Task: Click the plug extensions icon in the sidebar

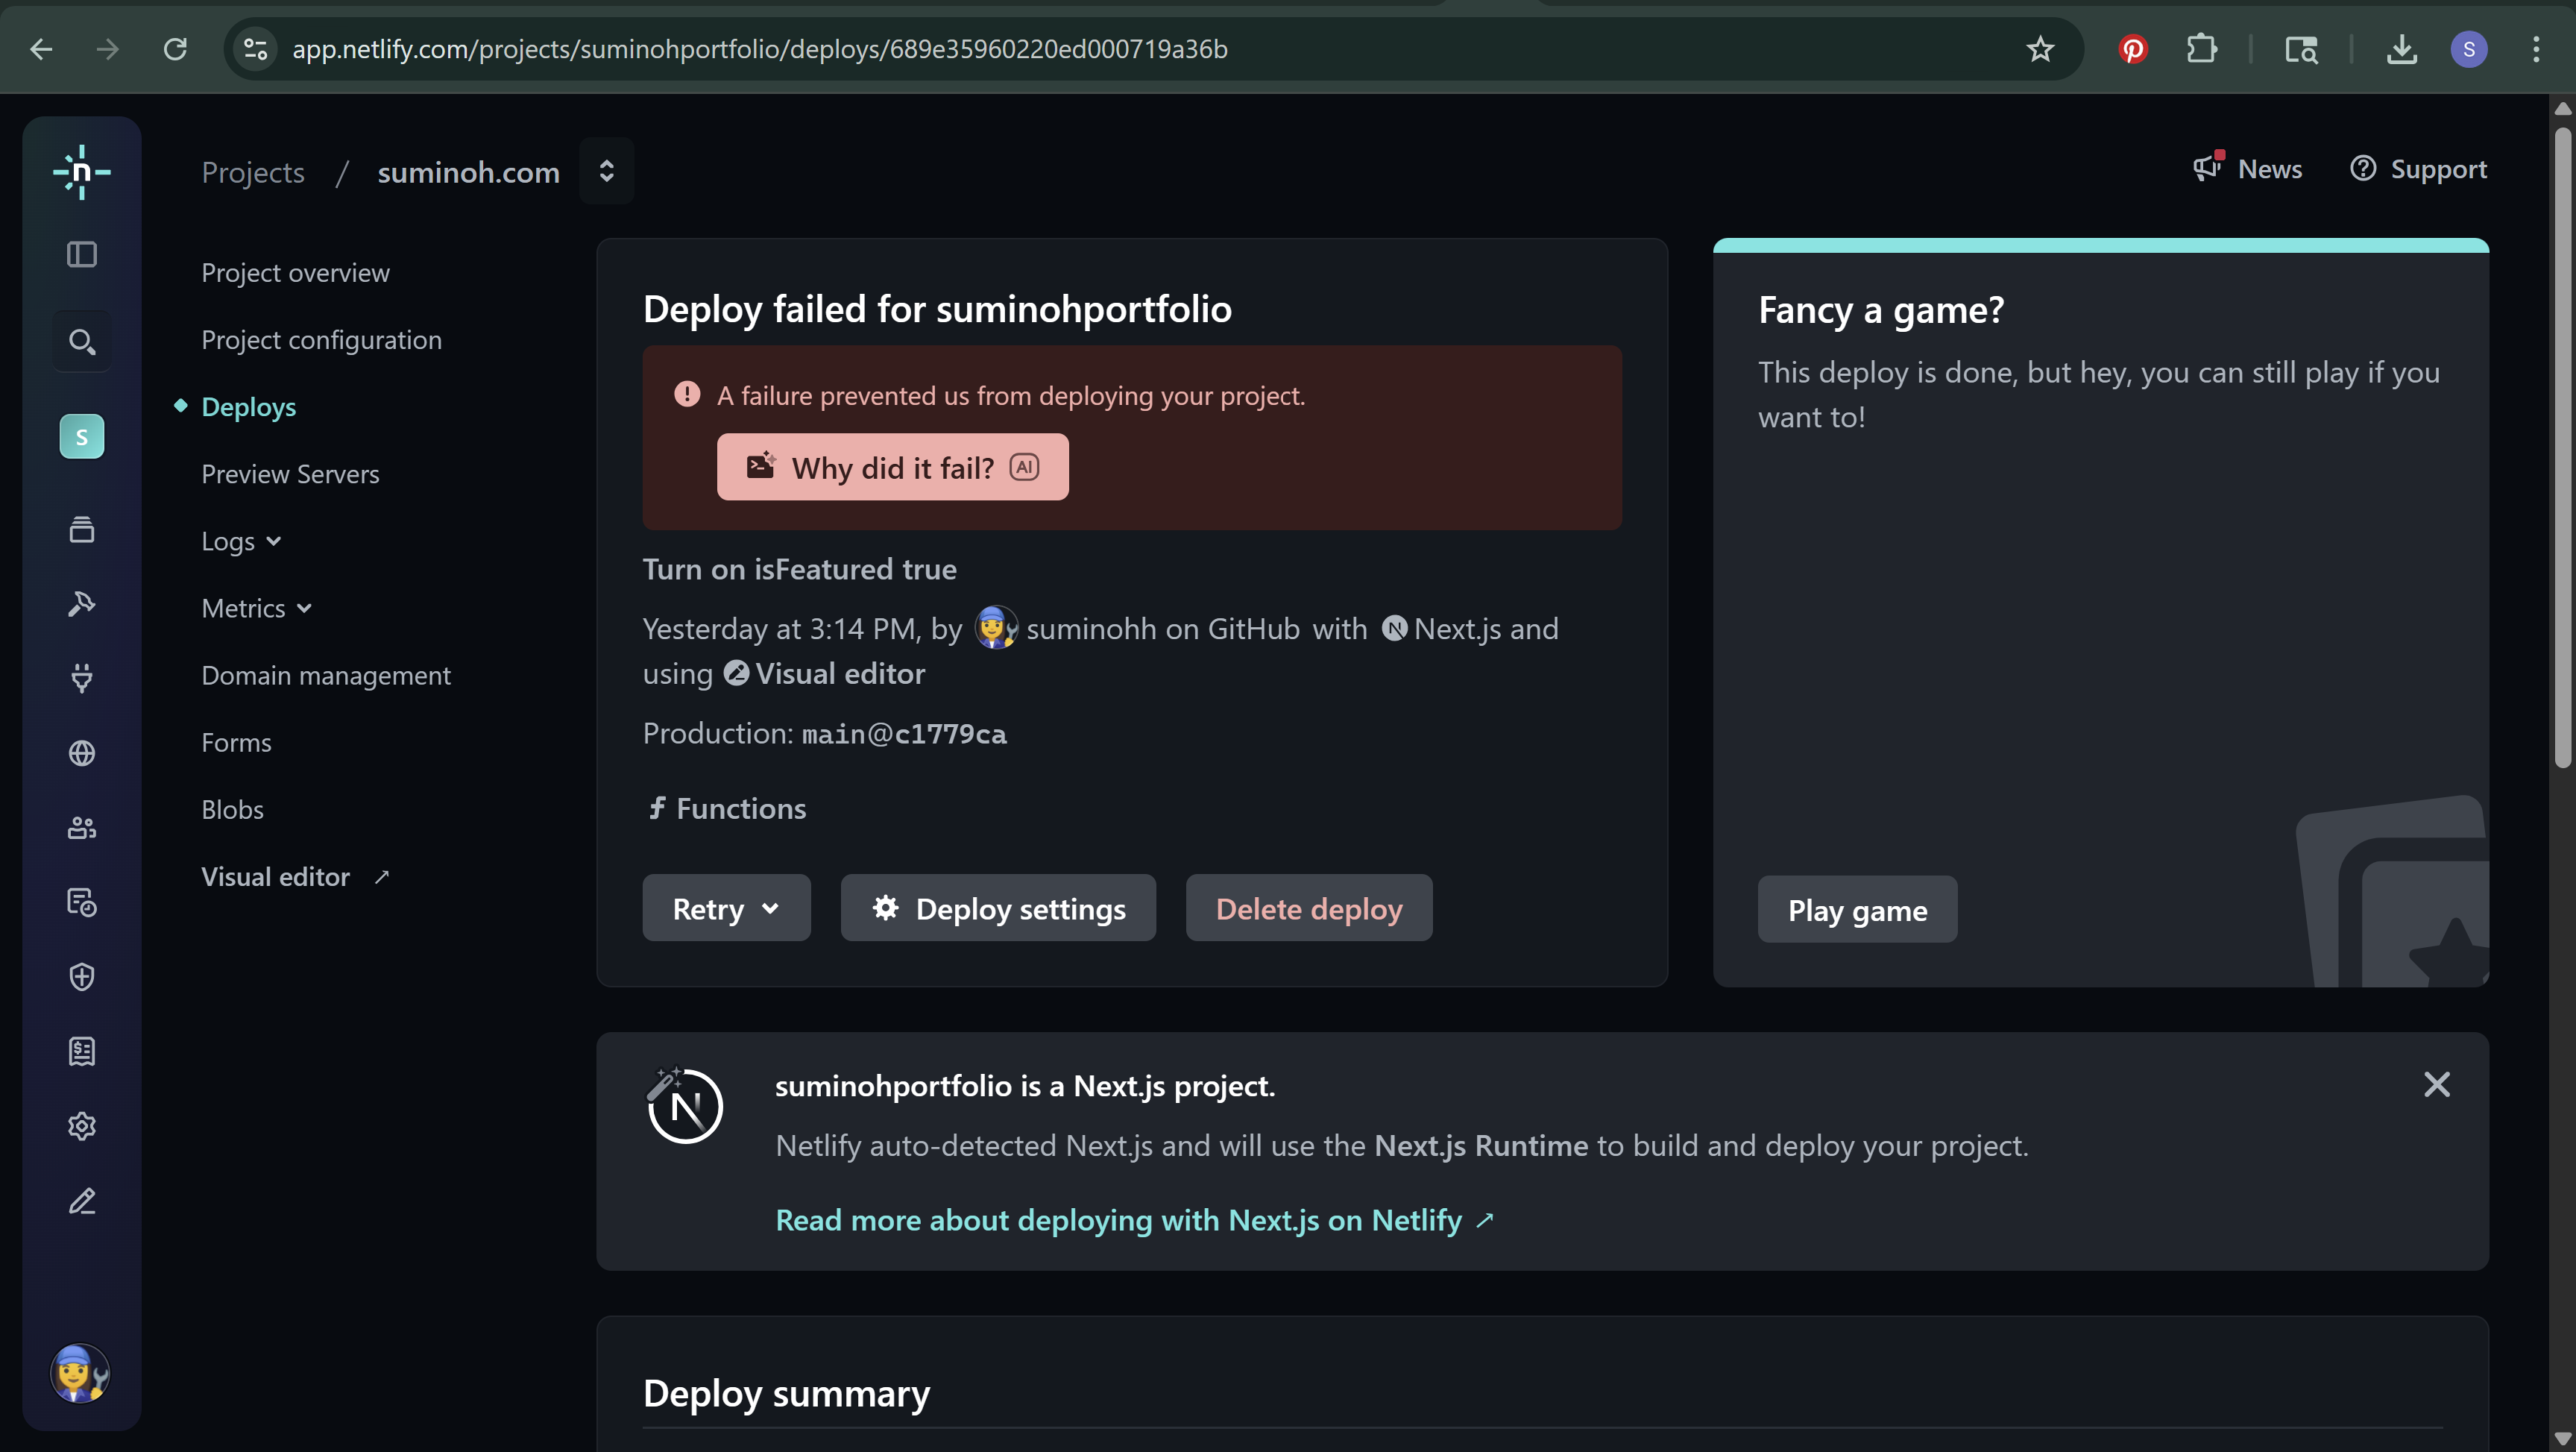Action: coord(82,678)
